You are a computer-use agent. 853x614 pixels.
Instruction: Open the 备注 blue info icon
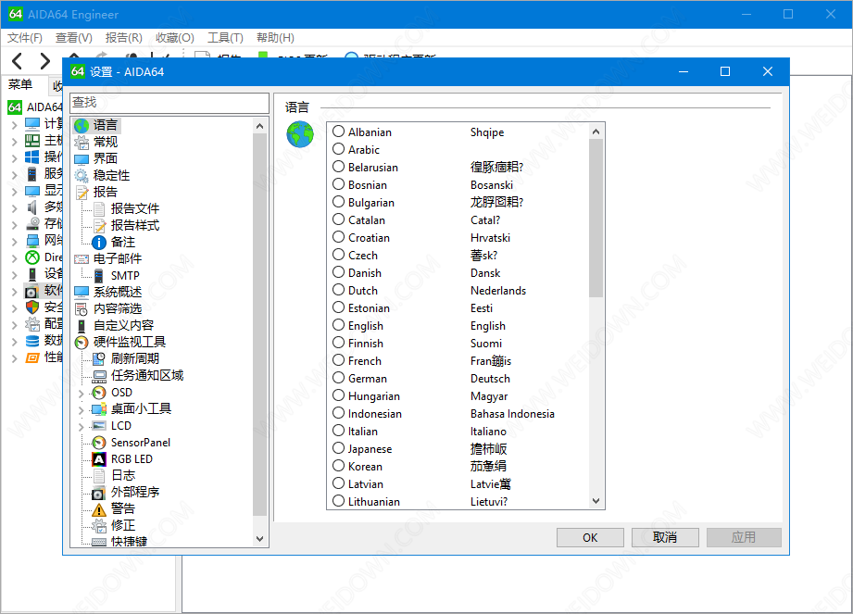pos(99,243)
